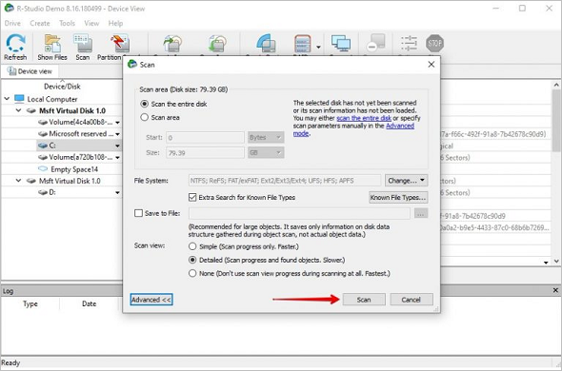Viewport: 562px width, 371px height.
Task: Collapse the Local Computer tree node
Action: pos(7,99)
